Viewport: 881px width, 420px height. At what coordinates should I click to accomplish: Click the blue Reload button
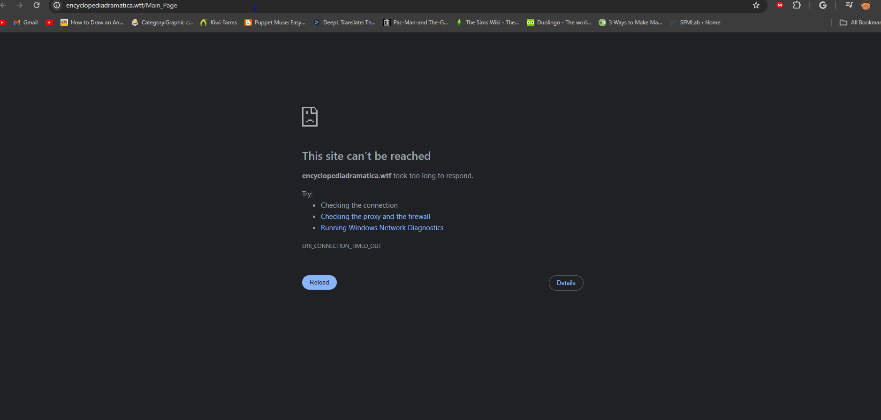coord(319,282)
